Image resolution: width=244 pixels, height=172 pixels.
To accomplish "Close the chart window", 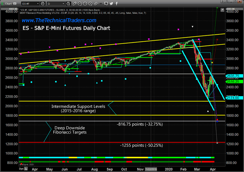I will point(240,2).
